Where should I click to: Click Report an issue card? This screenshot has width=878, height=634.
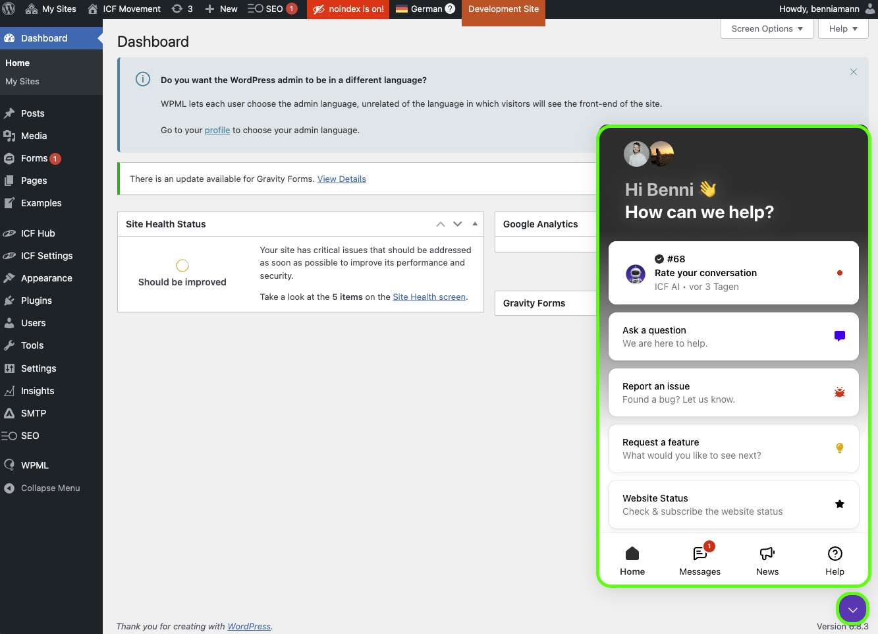coord(734,393)
